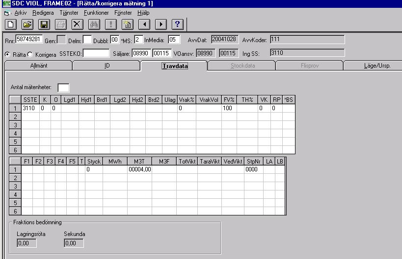This screenshot has height=259, width=402.
Task: Click the Antal mätenheter input field
Action: (63, 88)
